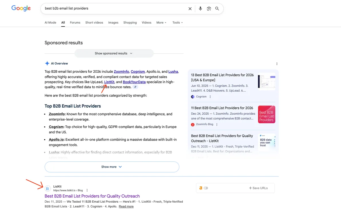The image size is (341, 214).
Task: Open the ListKit link in AI Overview paragraph
Action: 109,82
